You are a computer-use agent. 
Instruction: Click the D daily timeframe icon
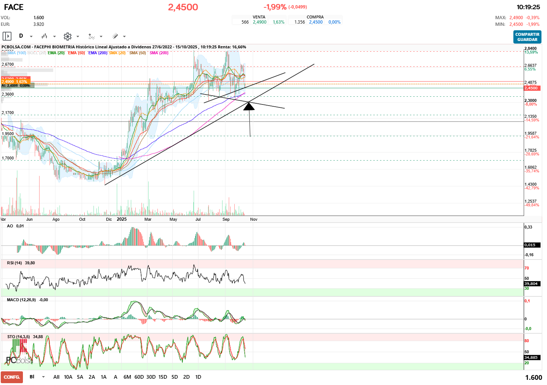(x=21, y=36)
